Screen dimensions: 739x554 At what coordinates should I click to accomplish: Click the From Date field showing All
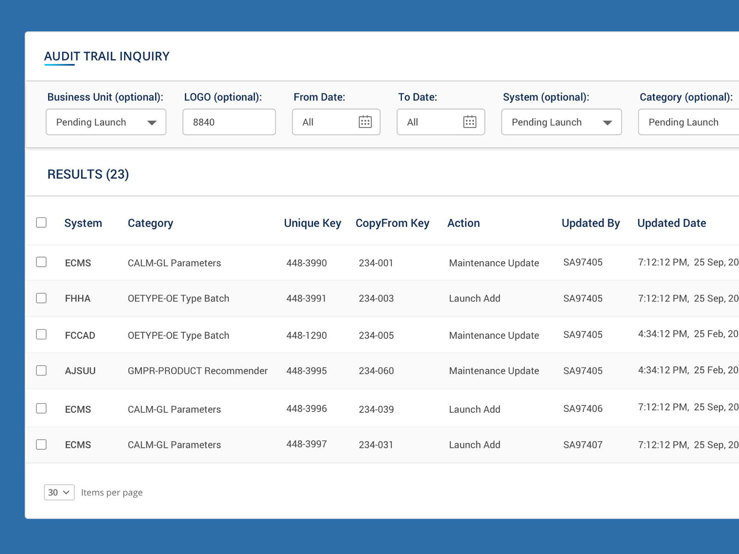coord(323,122)
